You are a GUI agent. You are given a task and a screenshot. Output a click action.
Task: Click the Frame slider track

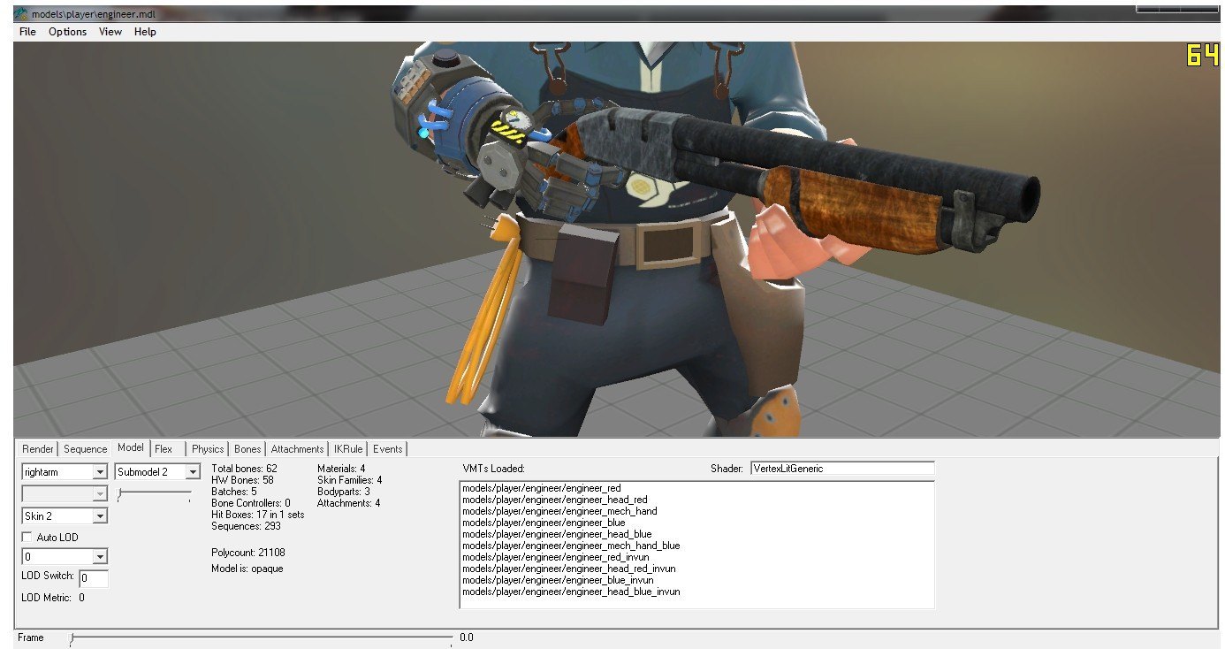[265, 637]
